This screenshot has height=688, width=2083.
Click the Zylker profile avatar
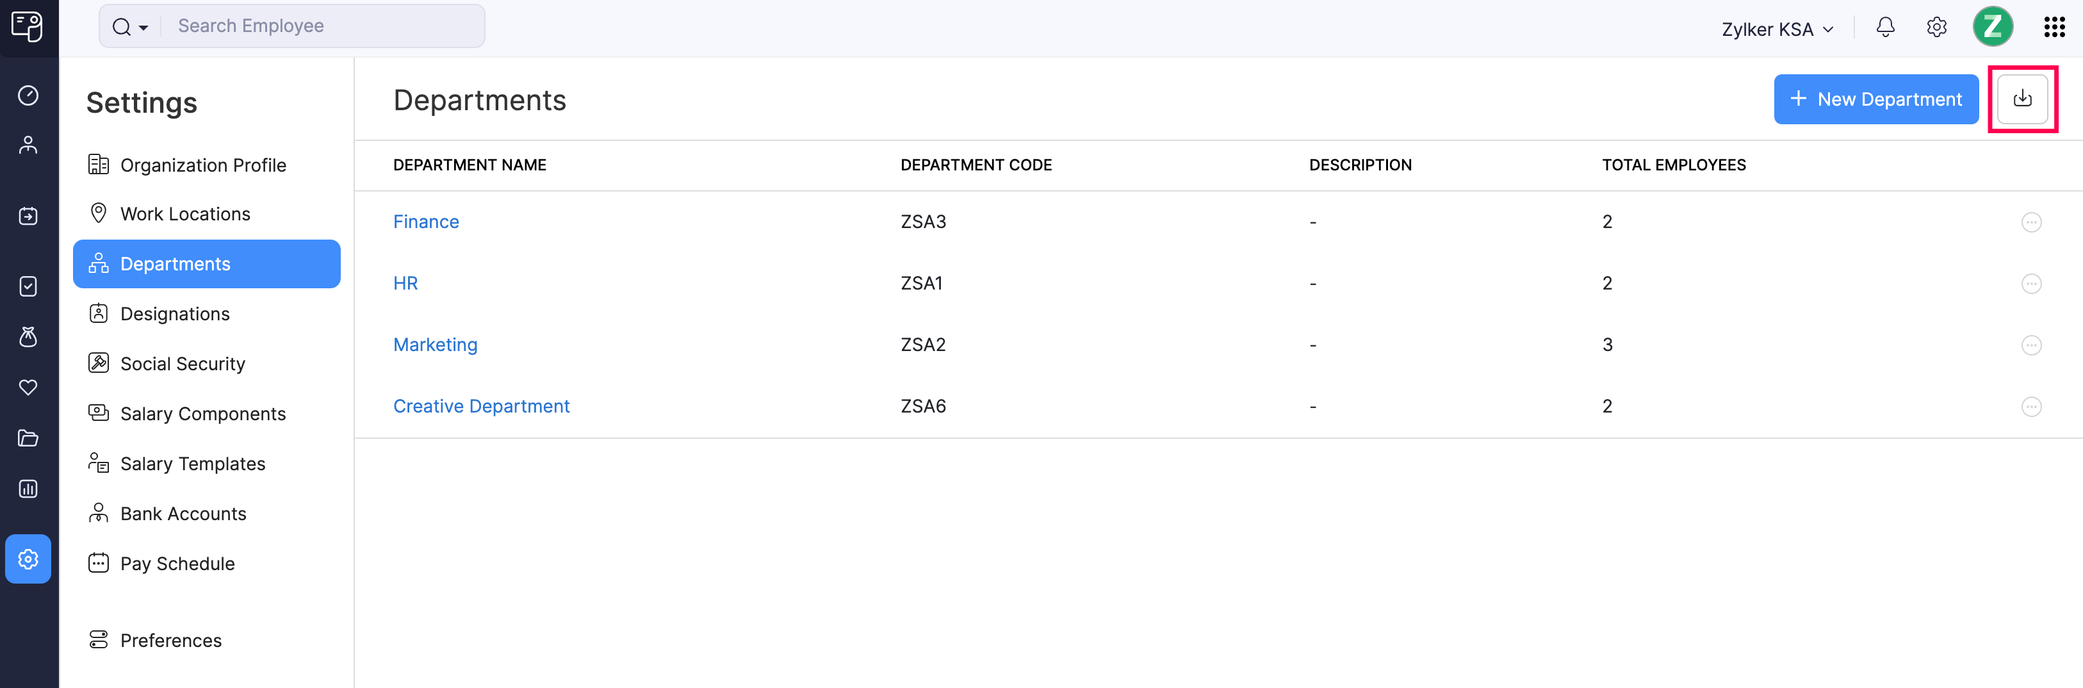coord(1993,27)
